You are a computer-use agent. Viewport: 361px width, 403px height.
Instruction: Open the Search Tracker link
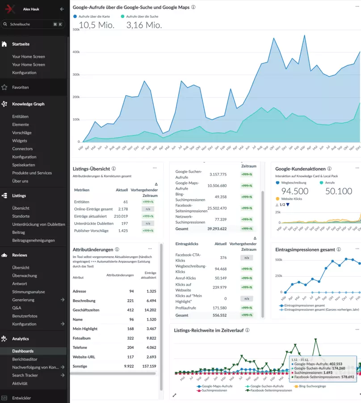25,375
